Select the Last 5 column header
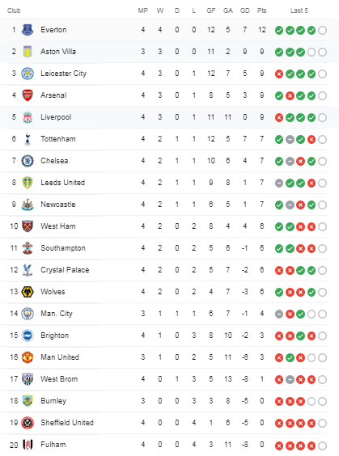Screen dimensions: 339x456 [x=299, y=11]
